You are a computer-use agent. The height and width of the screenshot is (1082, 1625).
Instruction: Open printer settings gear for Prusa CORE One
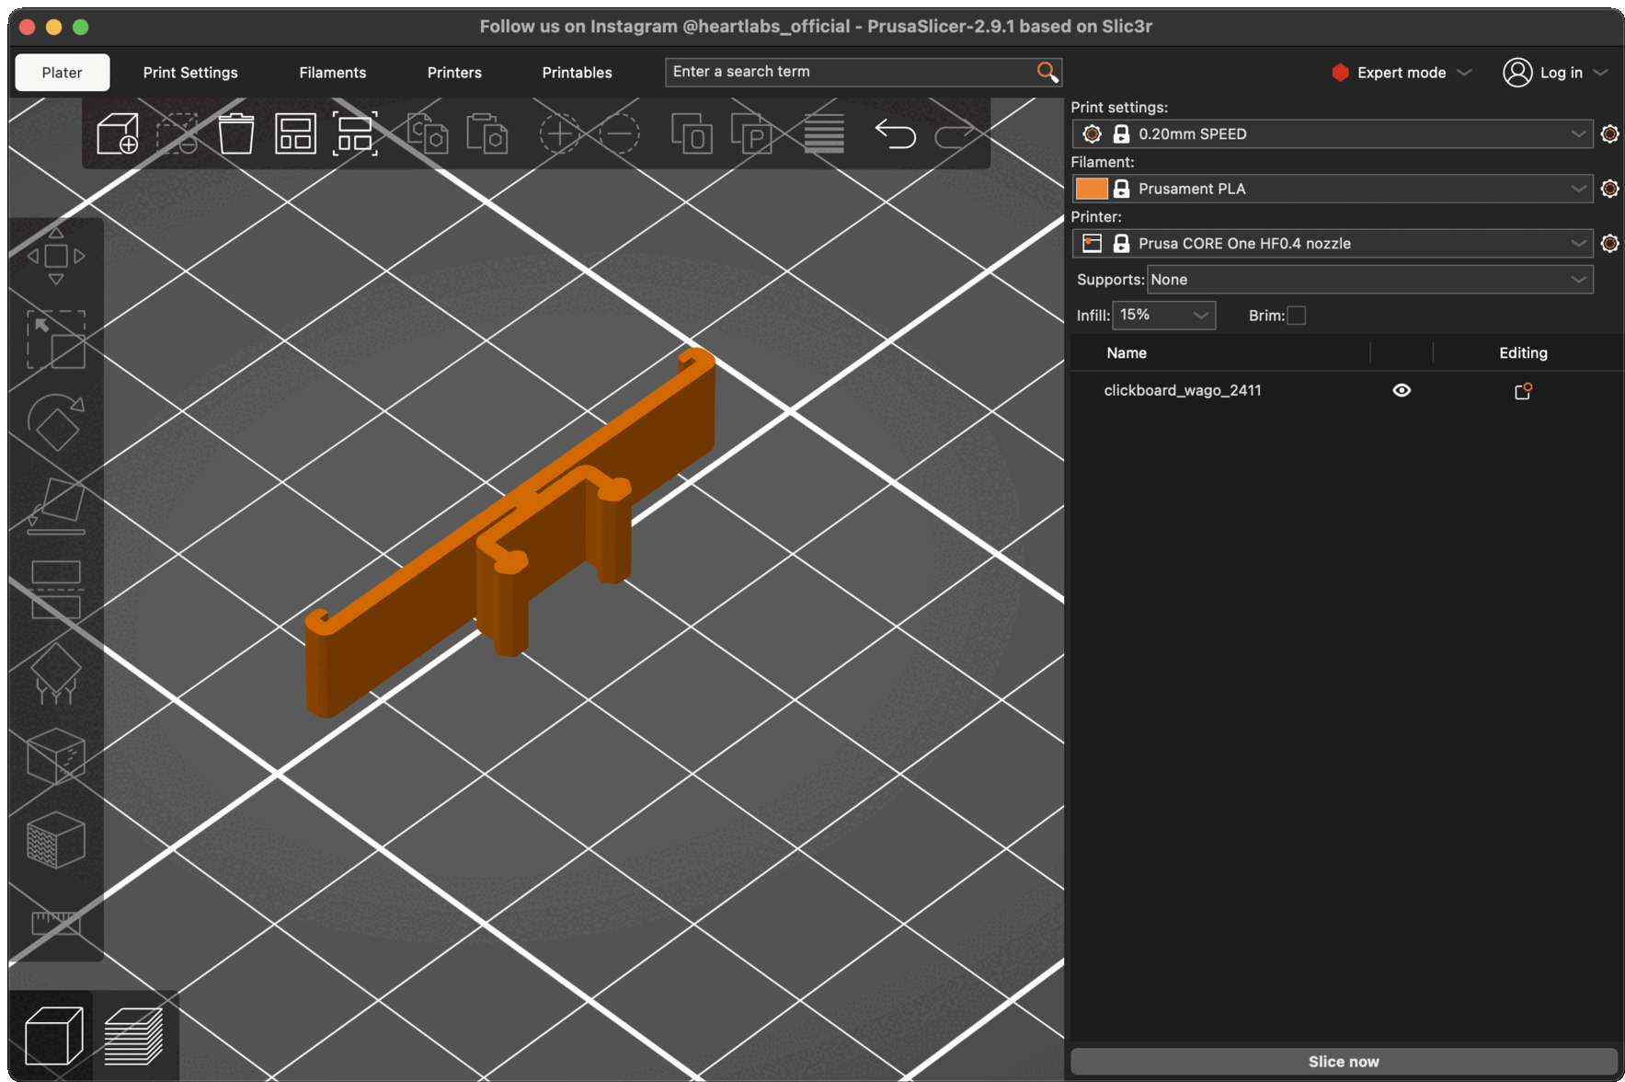(1609, 244)
